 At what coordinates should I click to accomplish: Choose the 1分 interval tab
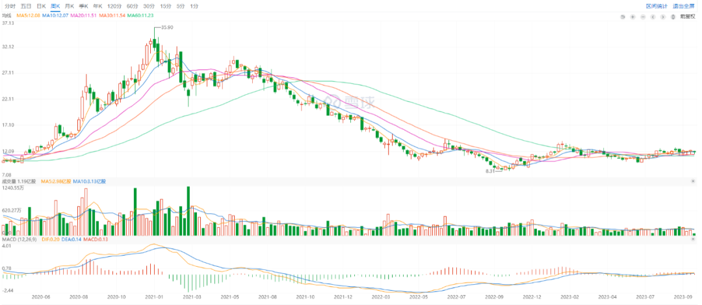pyautogui.click(x=194, y=6)
